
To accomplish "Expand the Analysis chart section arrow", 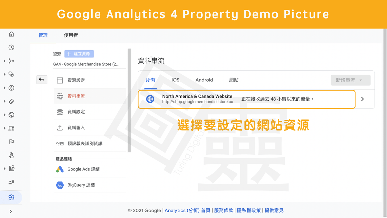I will (x=5, y=168).
